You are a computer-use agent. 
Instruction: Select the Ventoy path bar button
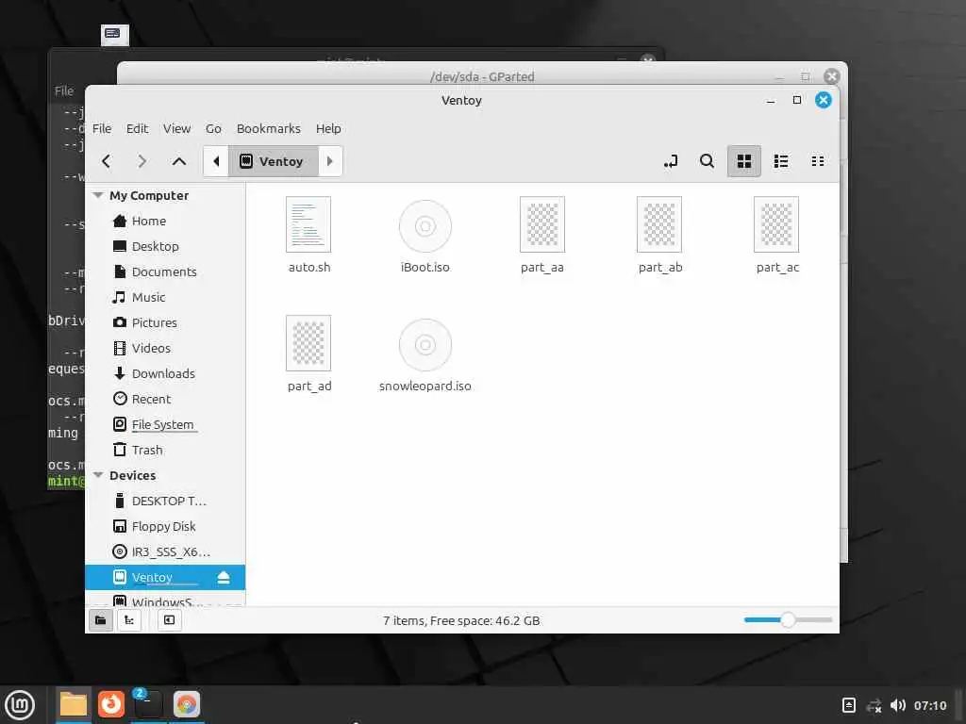(273, 161)
